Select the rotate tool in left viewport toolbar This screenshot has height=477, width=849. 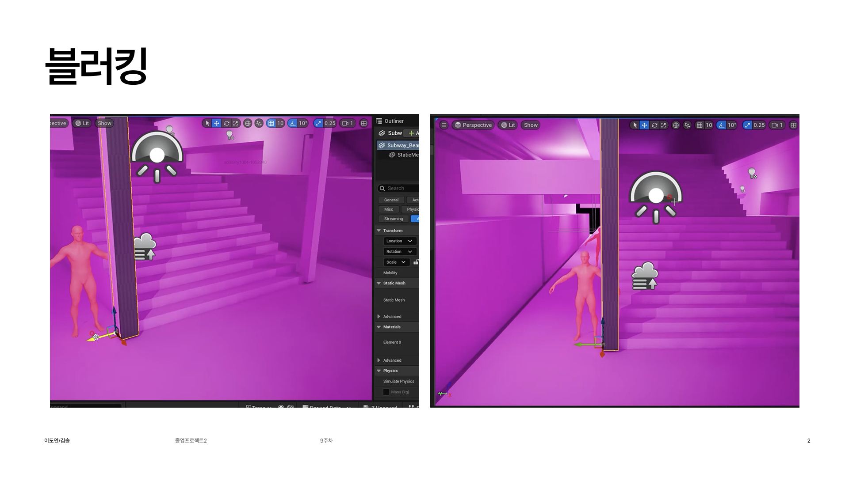226,123
